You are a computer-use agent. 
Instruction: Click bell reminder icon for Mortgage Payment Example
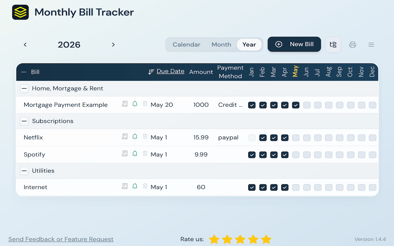click(x=135, y=104)
